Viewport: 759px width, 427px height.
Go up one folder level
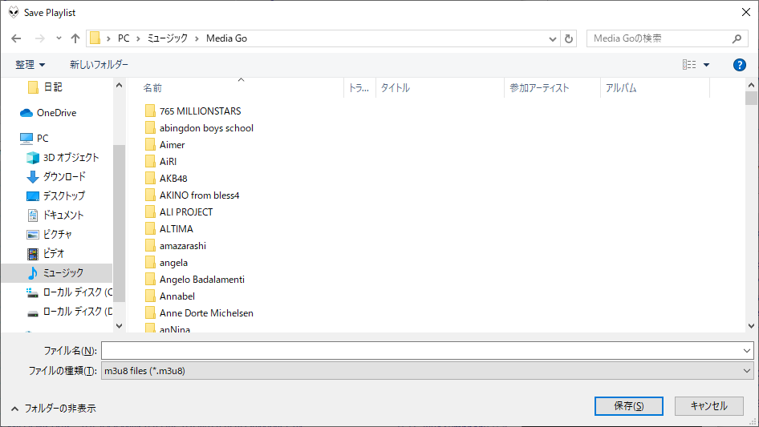(75, 38)
